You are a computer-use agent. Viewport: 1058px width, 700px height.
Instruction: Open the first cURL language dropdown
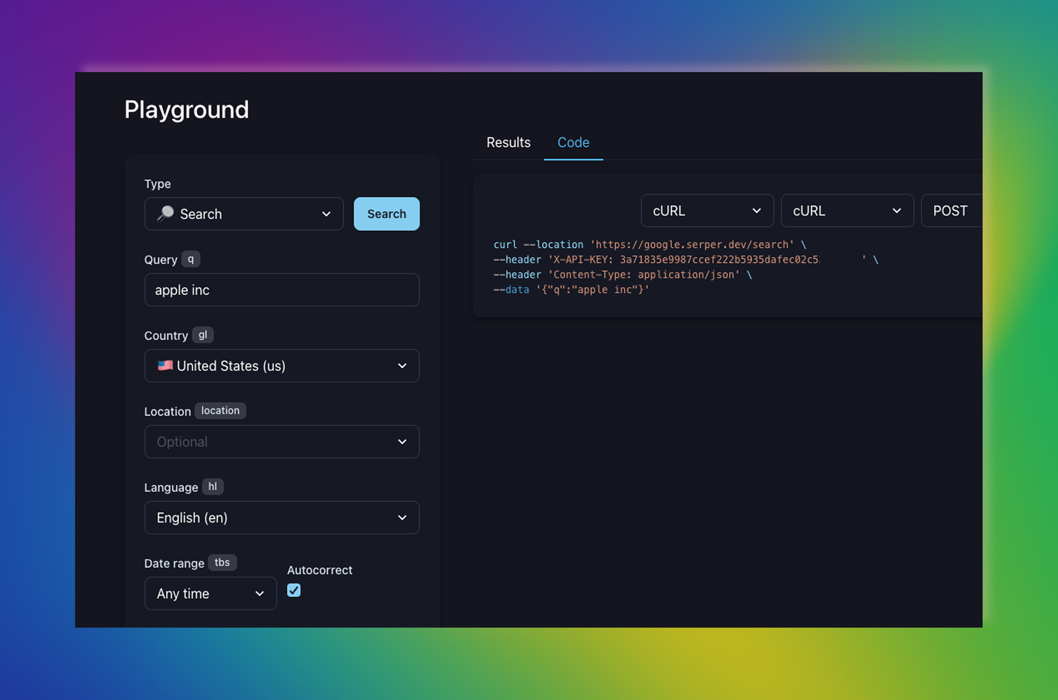(x=707, y=211)
